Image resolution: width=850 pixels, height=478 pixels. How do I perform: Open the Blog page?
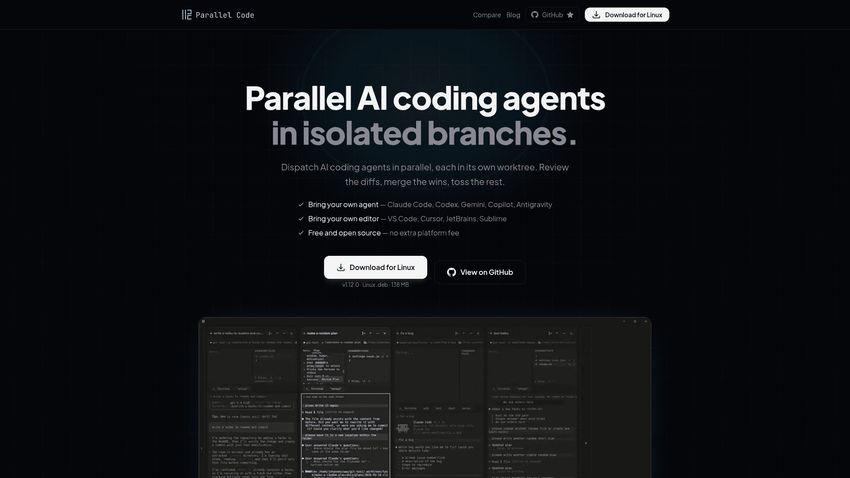click(x=513, y=15)
